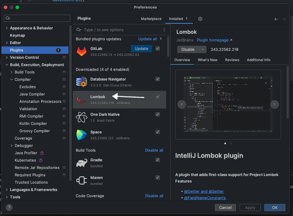Click the Maven plug icon
This screenshot has width=293, height=216.
[82, 180]
